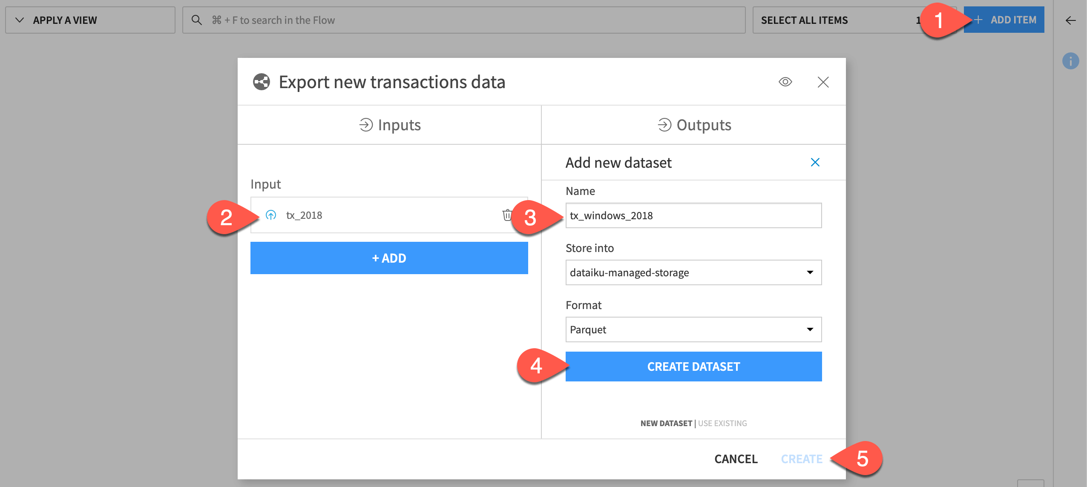Open the Format dropdown showing Parquet
This screenshot has width=1087, height=487.
[x=693, y=329]
